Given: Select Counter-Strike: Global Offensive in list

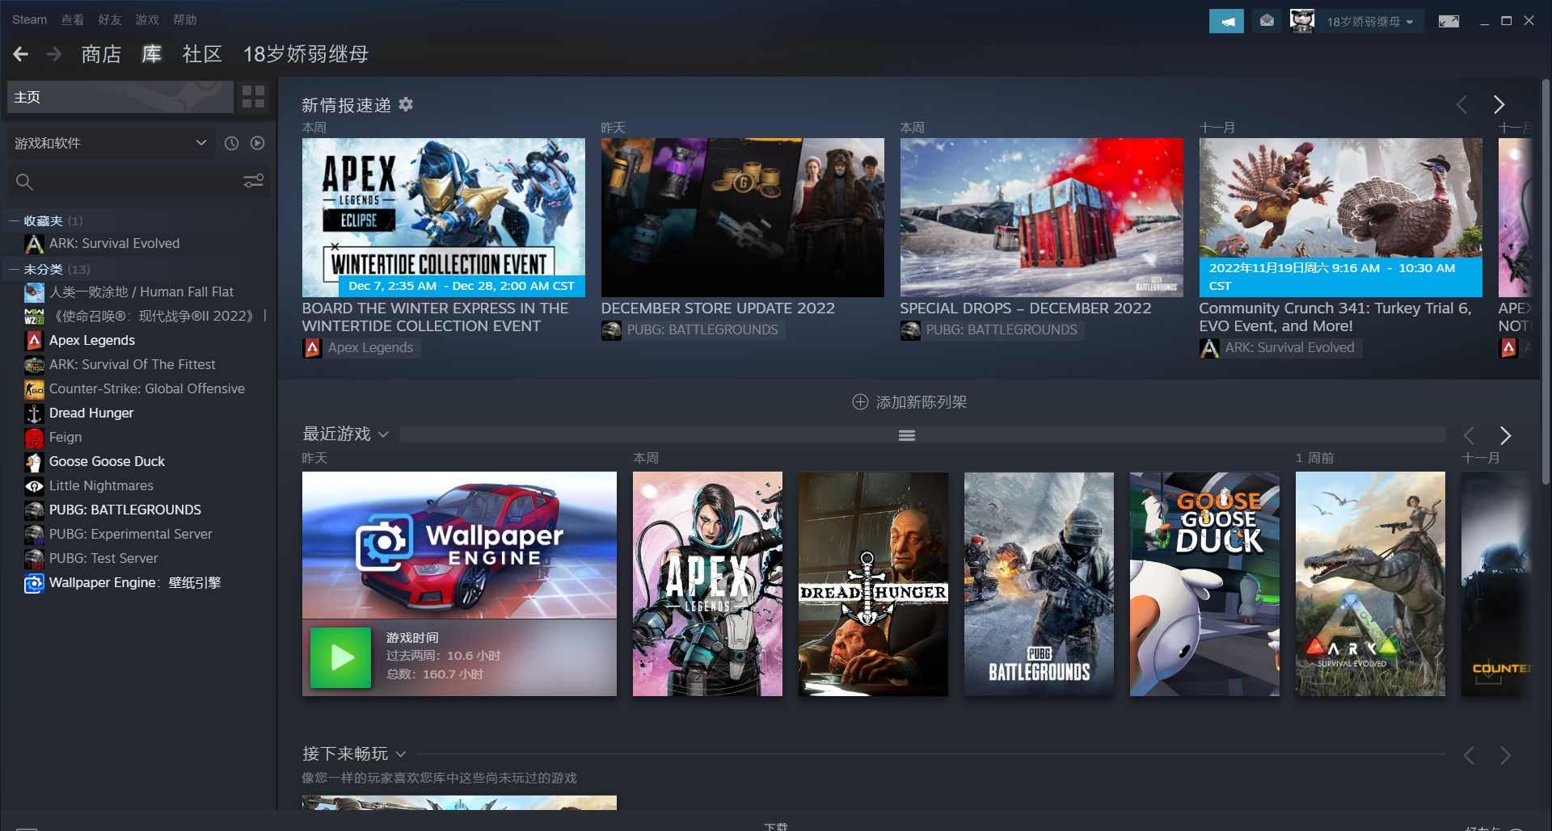Looking at the screenshot, I should [147, 388].
